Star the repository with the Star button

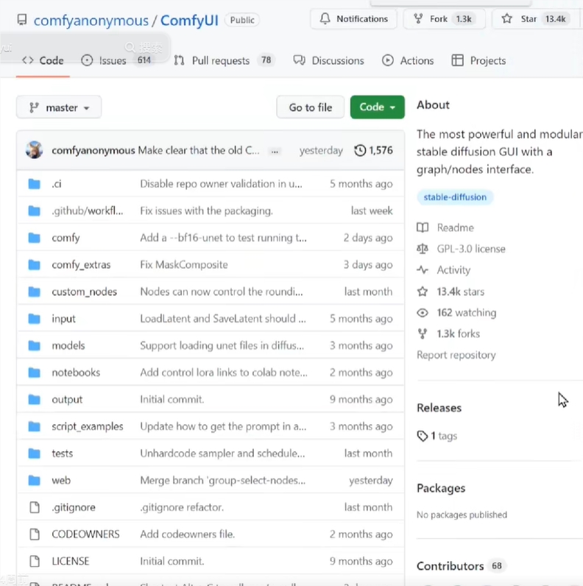click(x=537, y=18)
